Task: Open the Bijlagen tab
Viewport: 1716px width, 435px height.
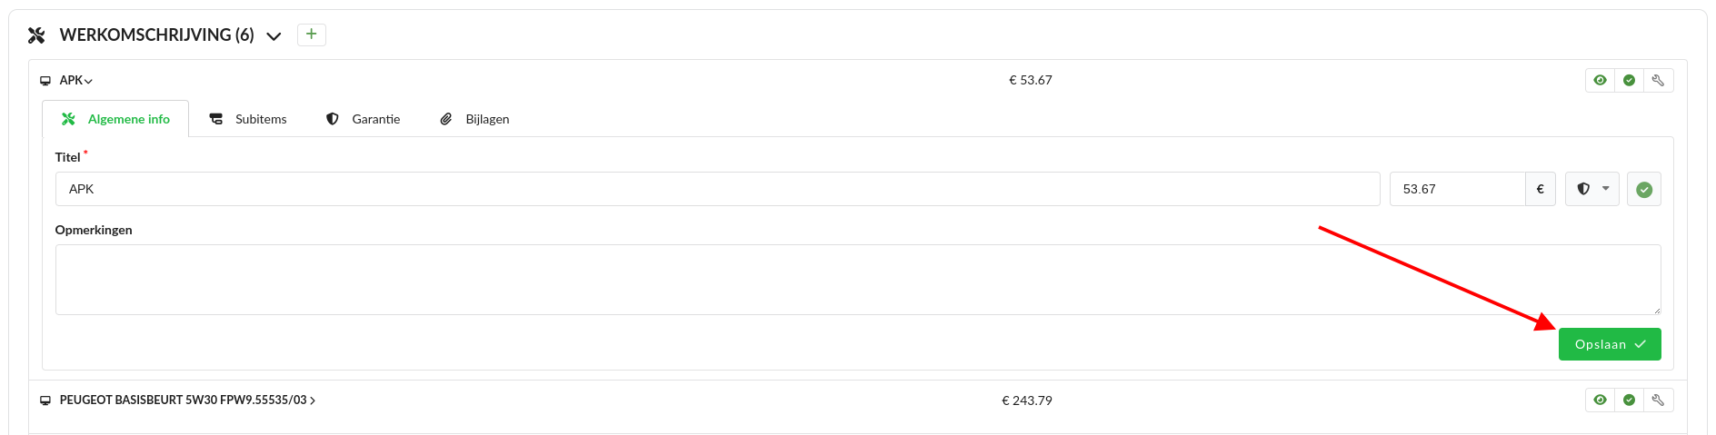Action: [x=474, y=119]
